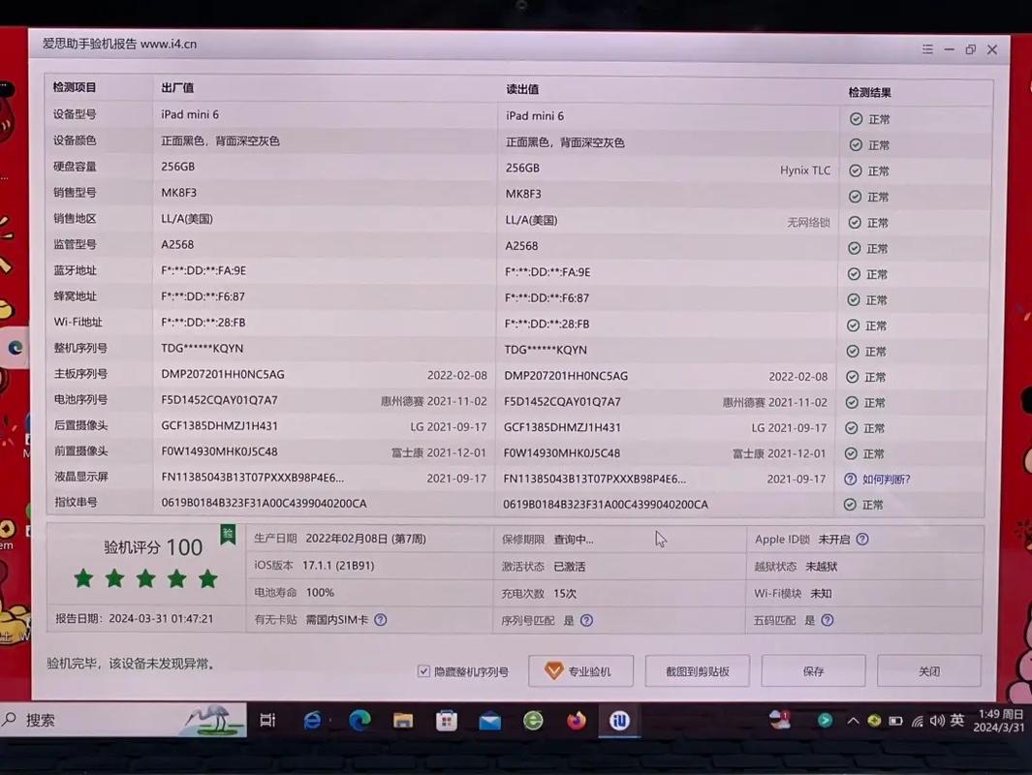The height and width of the screenshot is (775, 1032).
Task: Click the help icon next to 五码匹配
Action: (826, 620)
